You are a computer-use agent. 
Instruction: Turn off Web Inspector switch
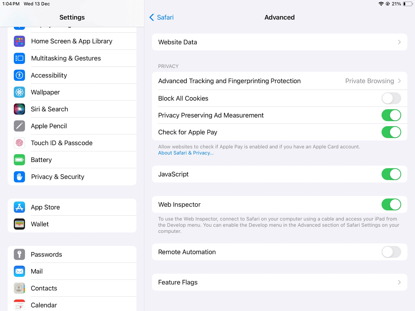pos(391,204)
